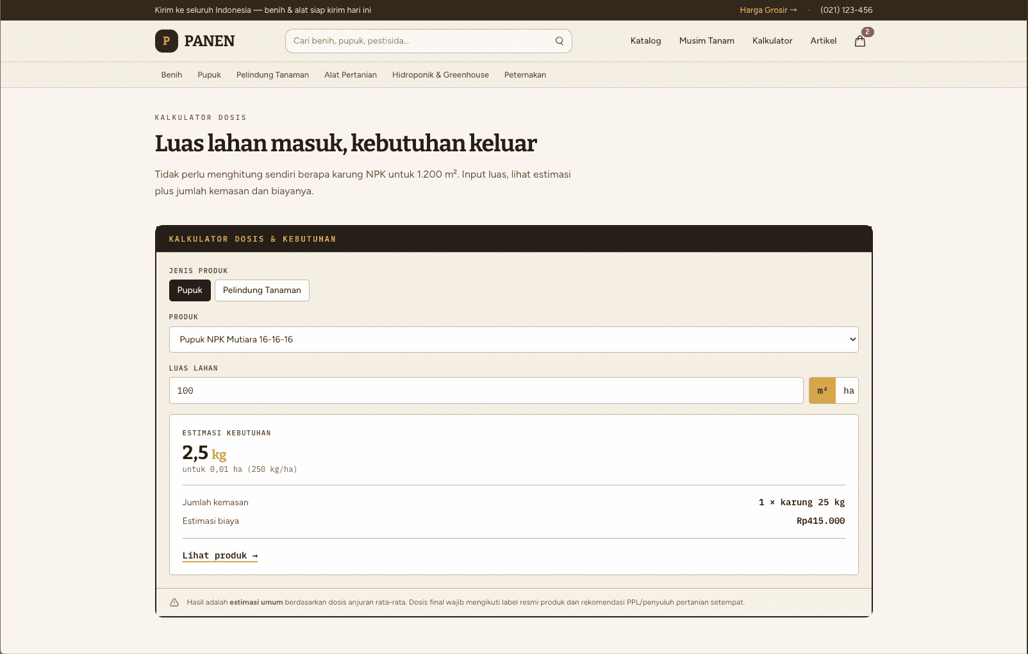Image resolution: width=1028 pixels, height=654 pixels.
Task: Select the Pupuk product type
Action: click(x=190, y=290)
